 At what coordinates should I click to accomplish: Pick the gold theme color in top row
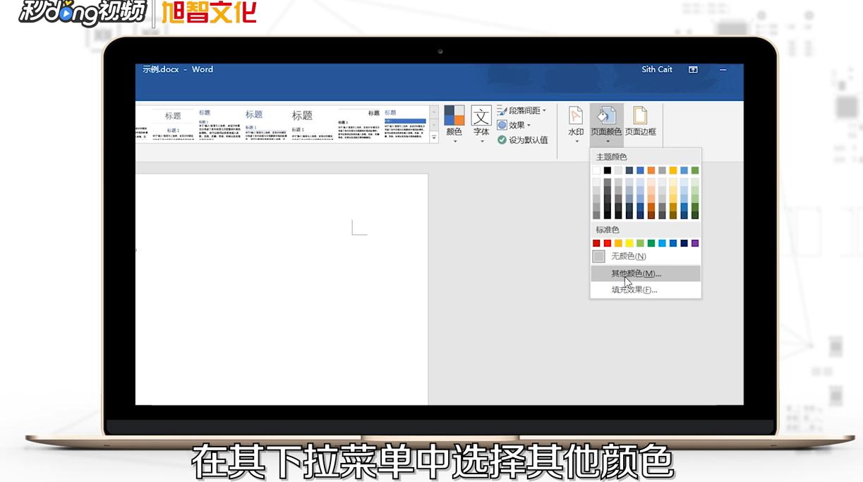673,170
